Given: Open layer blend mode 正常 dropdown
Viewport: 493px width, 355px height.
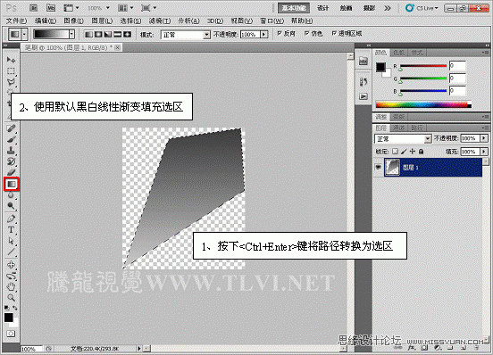Looking at the screenshot, I should point(403,139).
